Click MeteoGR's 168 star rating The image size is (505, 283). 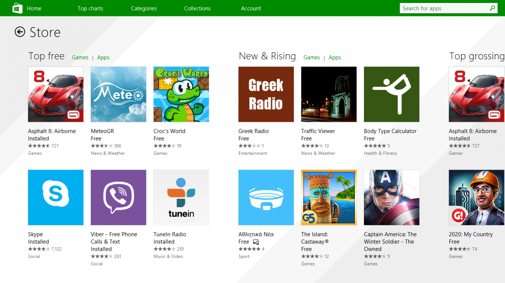click(x=106, y=146)
